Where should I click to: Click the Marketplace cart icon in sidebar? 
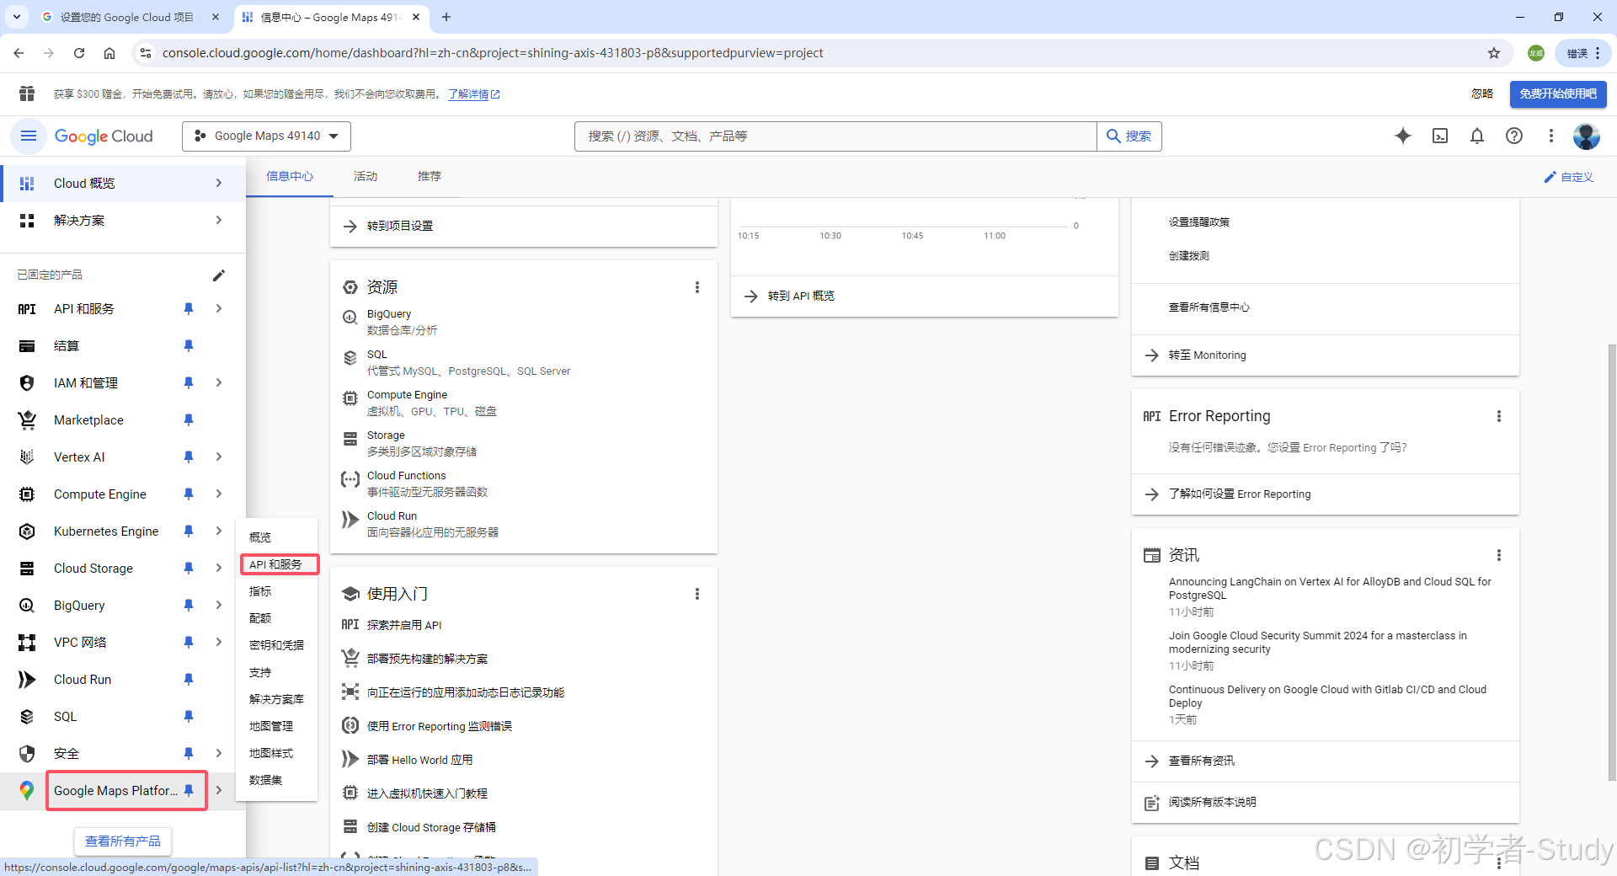27,419
